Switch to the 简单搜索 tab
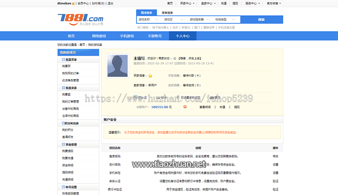Screen dimensions: 338x195 coord(167,13)
